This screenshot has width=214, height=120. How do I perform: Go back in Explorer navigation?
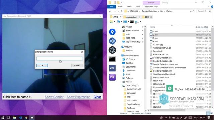(110, 11)
